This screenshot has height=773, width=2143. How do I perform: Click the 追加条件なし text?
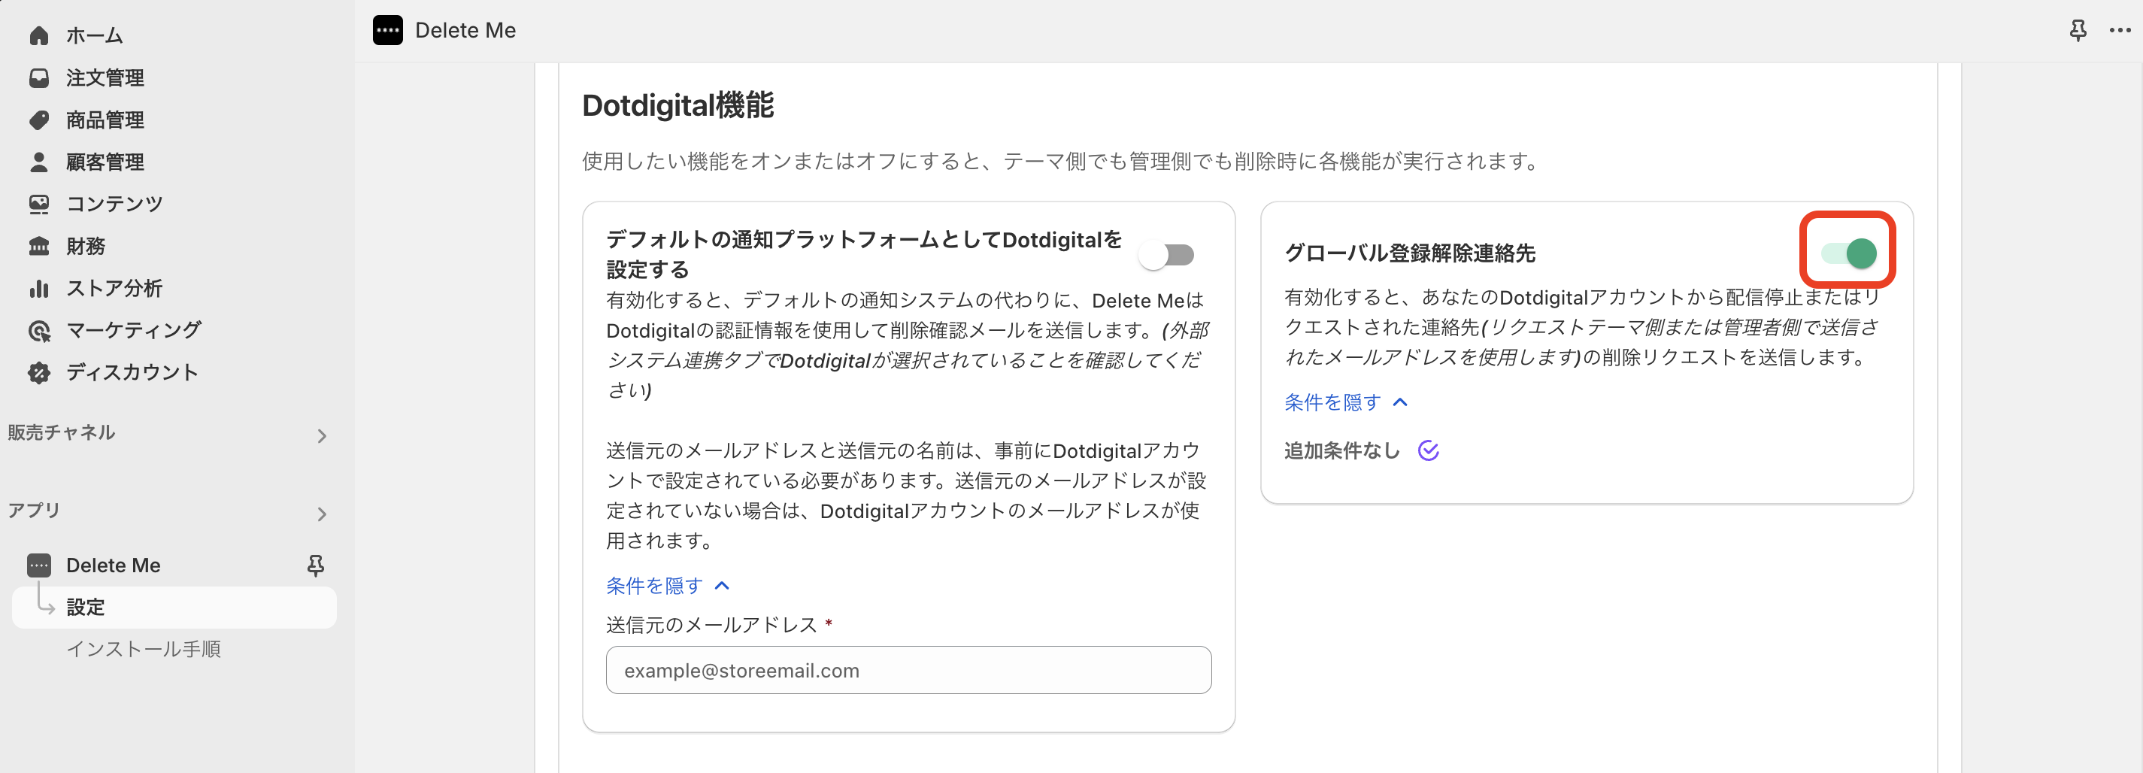(x=1342, y=451)
